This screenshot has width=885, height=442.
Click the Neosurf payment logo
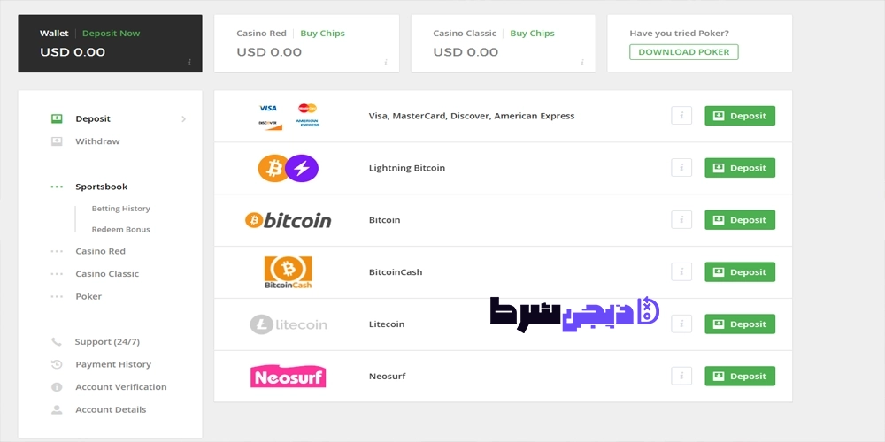(288, 376)
